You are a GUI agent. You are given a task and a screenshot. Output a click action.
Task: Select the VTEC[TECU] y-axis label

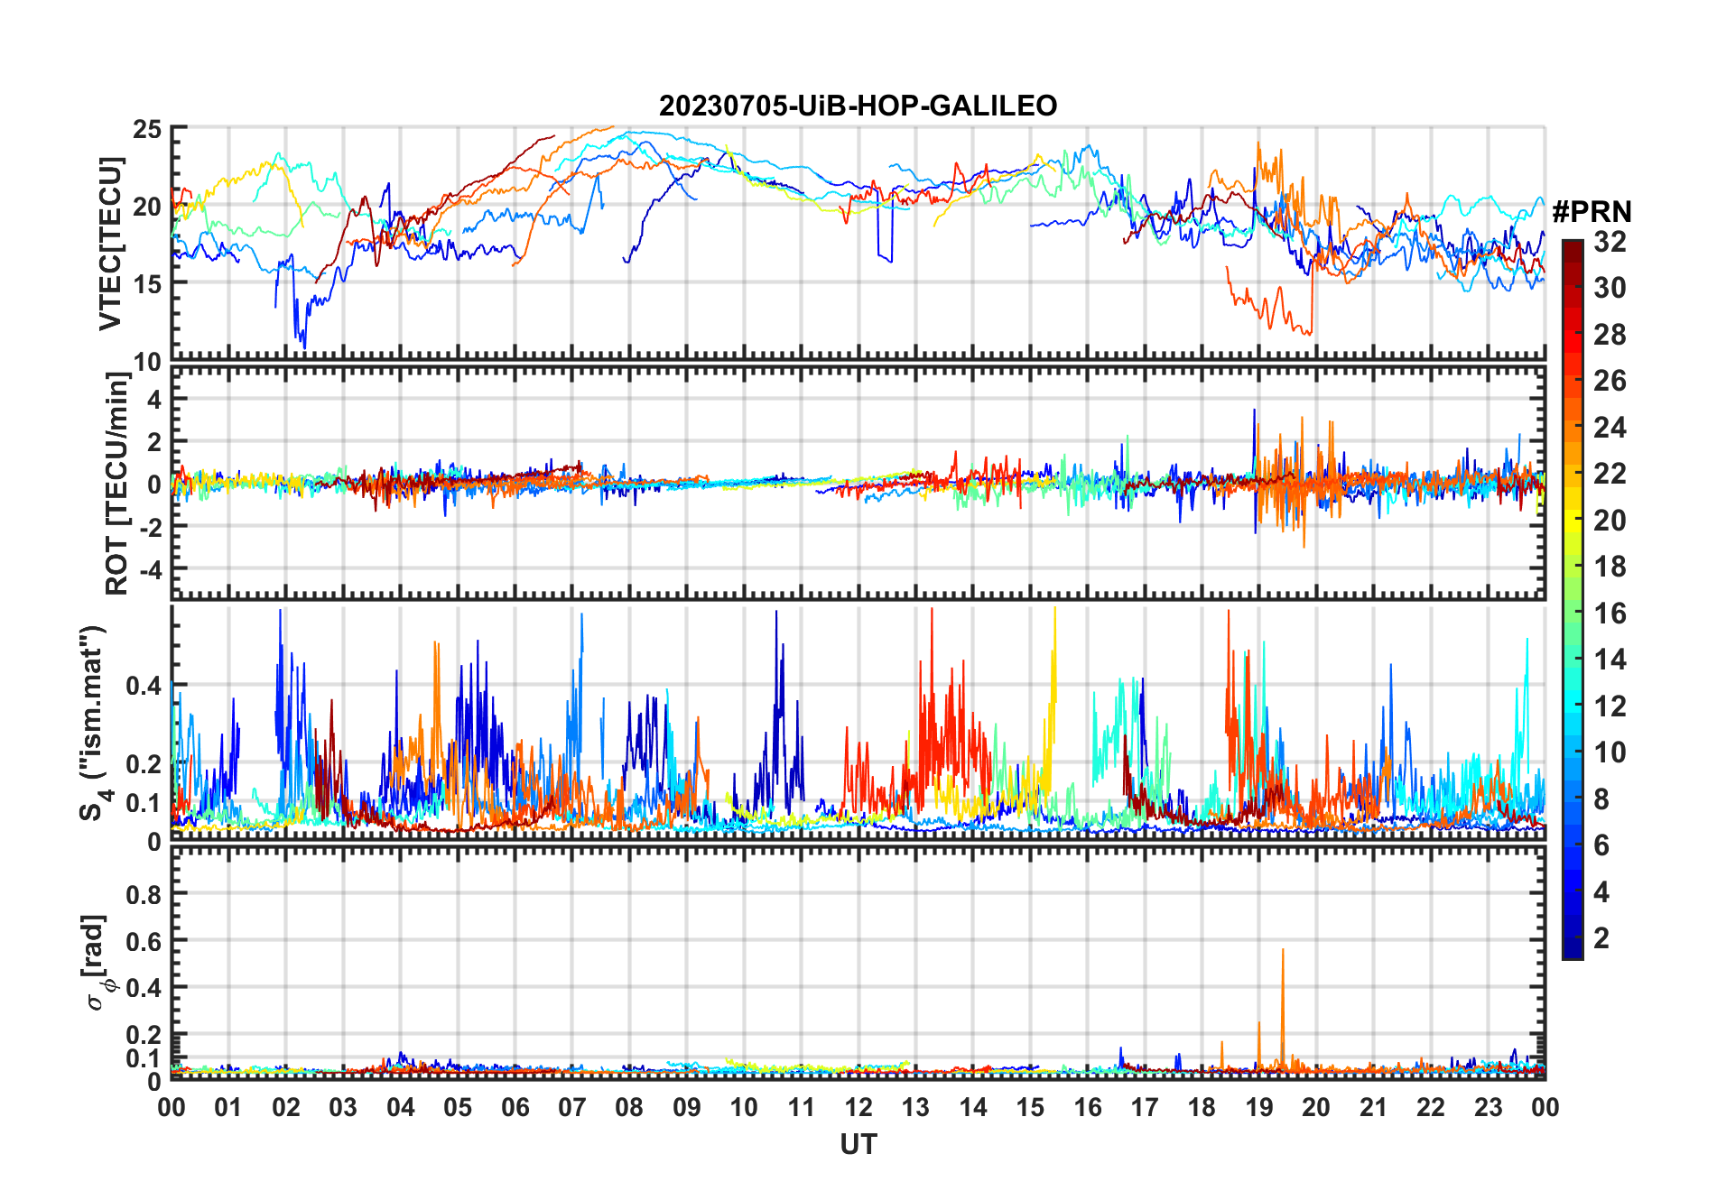coord(110,244)
